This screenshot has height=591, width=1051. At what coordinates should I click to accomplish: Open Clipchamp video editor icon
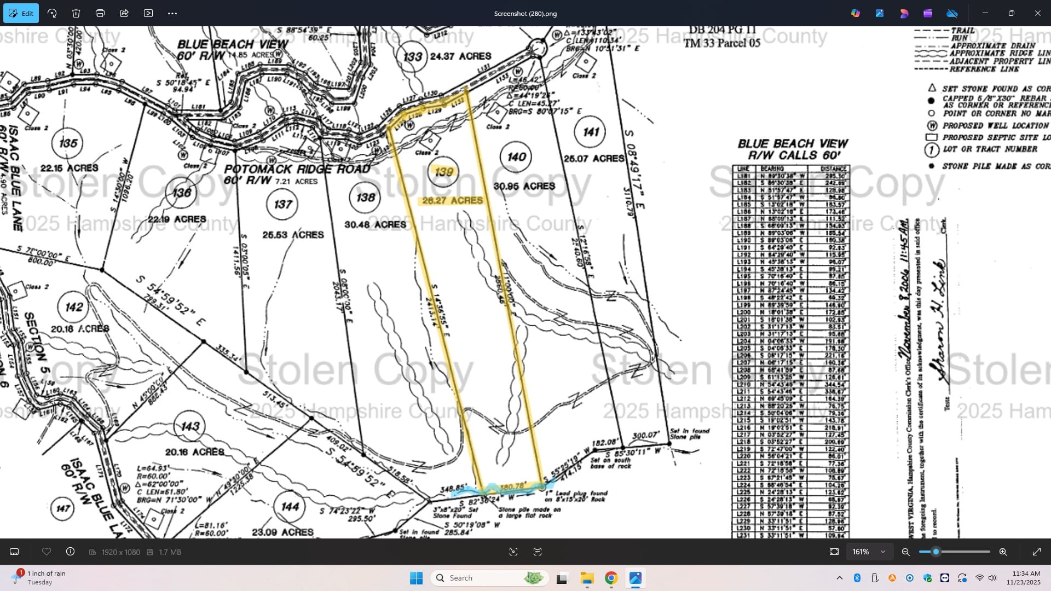click(928, 13)
